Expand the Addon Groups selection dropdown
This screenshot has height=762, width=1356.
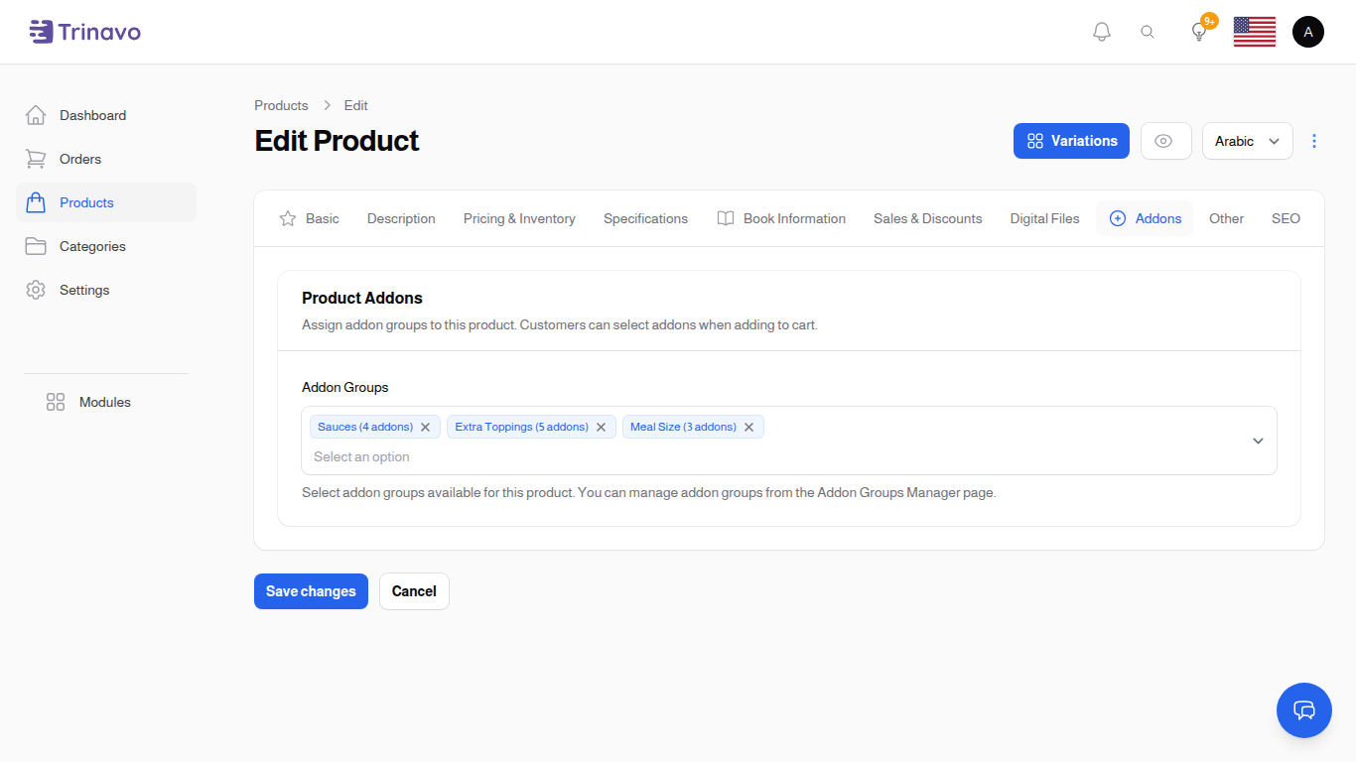pos(1258,441)
